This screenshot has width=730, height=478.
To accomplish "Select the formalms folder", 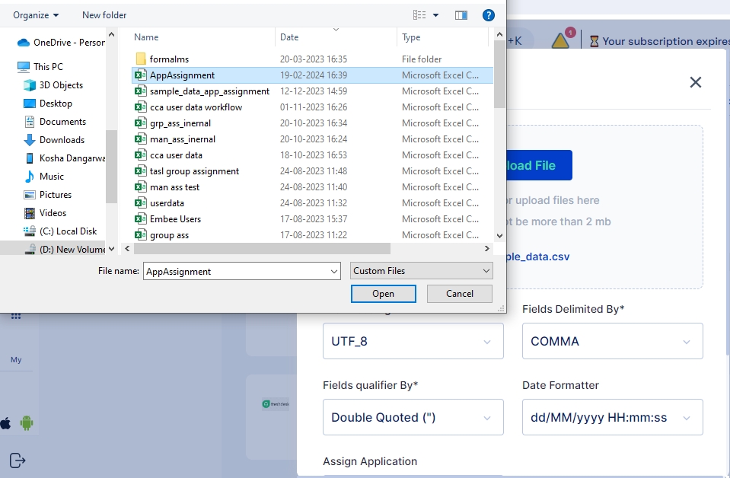I will pyautogui.click(x=168, y=59).
